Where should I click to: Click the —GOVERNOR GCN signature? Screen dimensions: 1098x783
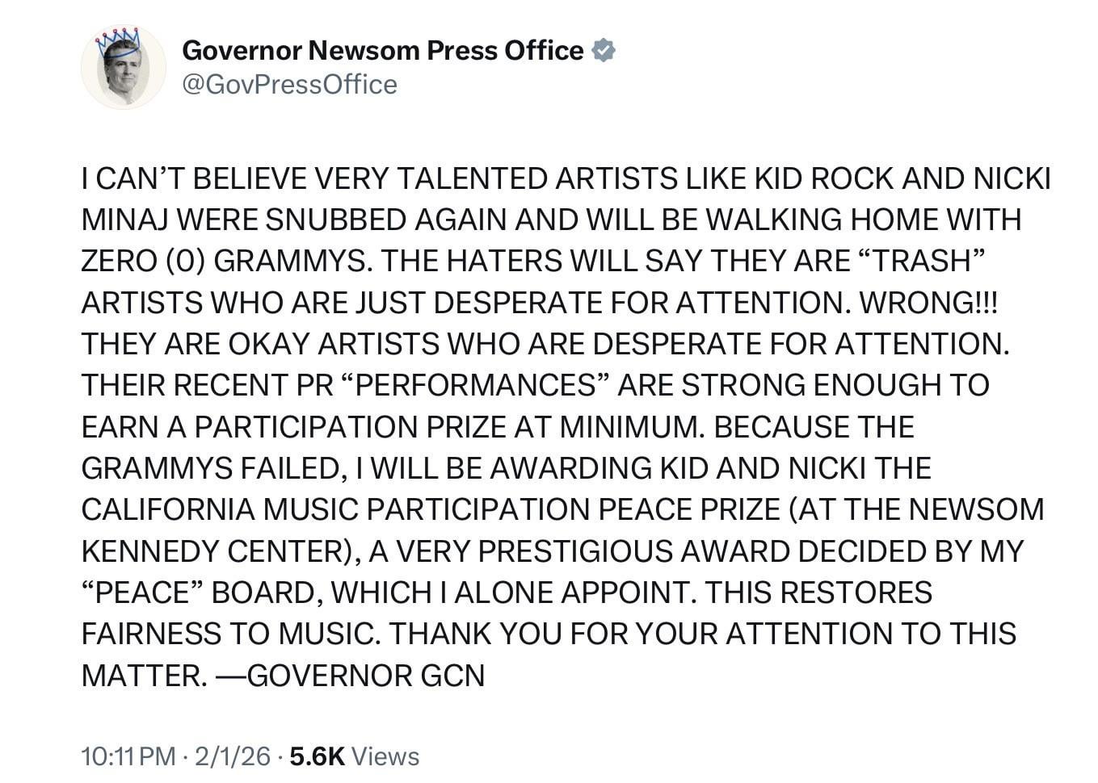tap(350, 675)
